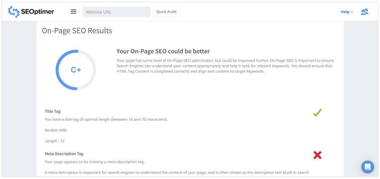Click the missing meta description tag message
The width and height of the screenshot is (380, 179).
click(95, 162)
